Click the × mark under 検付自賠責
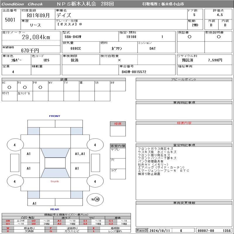The width and height of the screenshot is (234, 234). pos(119,60)
